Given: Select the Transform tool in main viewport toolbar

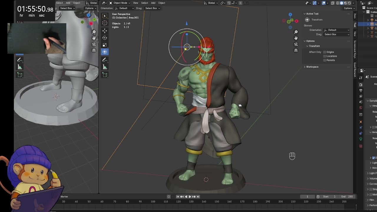Looking at the screenshot, I should tap(105, 52).
